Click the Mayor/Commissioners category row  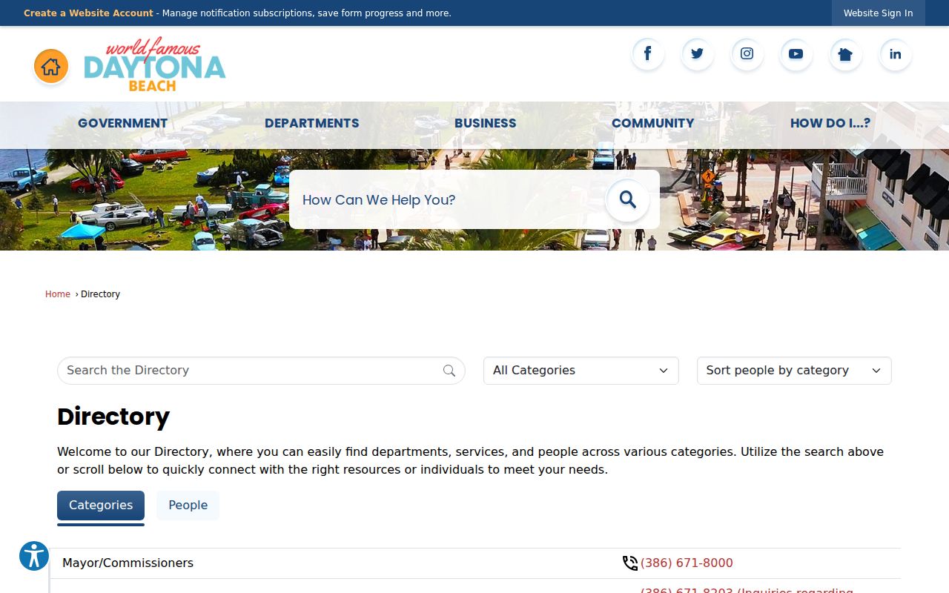[x=475, y=563]
